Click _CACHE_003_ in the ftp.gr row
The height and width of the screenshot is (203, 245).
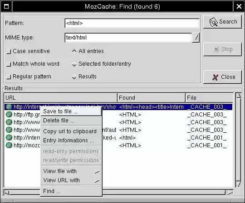(207, 115)
